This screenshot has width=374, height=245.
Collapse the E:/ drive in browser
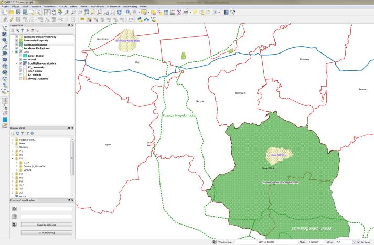pyautogui.click(x=13, y=158)
